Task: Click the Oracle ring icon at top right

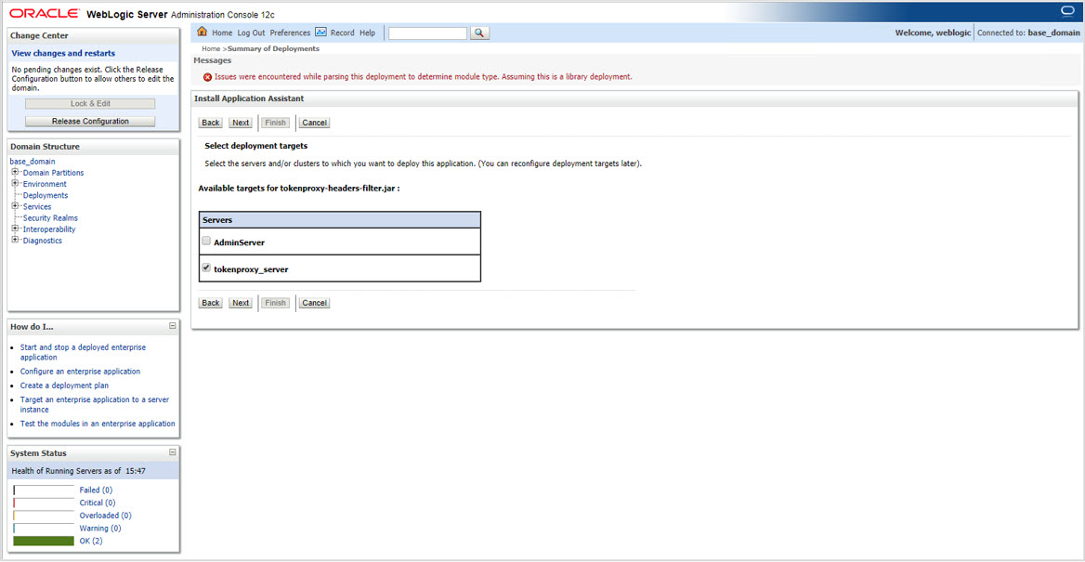Action: click(x=1066, y=10)
